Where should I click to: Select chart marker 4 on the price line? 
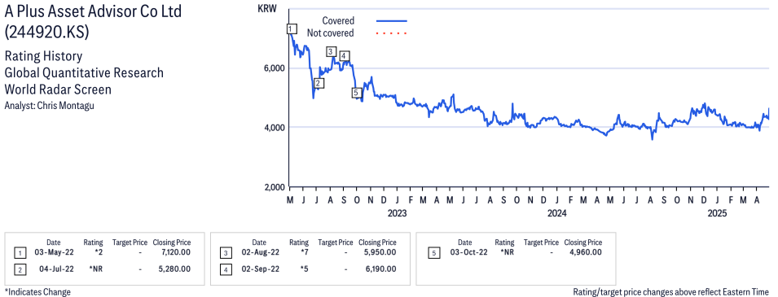(344, 55)
